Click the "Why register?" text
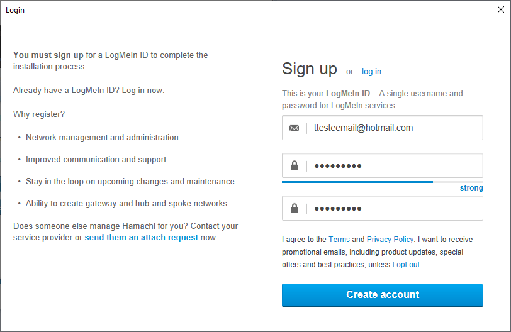 pyautogui.click(x=39, y=114)
